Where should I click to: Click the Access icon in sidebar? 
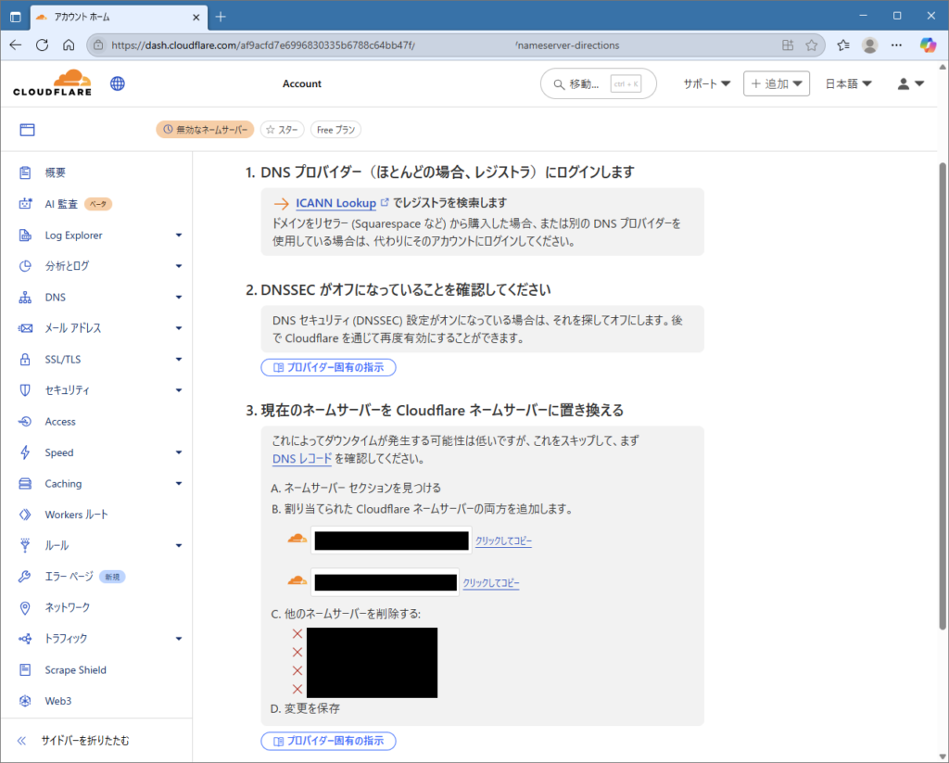click(x=25, y=422)
